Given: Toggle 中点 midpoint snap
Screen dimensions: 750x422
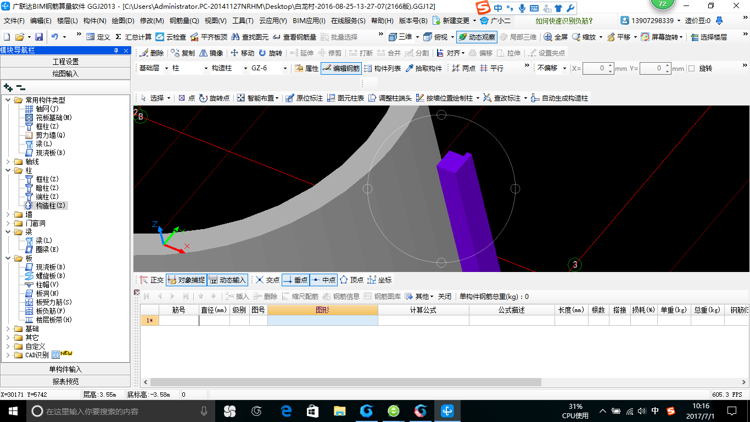Looking at the screenshot, I should pos(323,280).
